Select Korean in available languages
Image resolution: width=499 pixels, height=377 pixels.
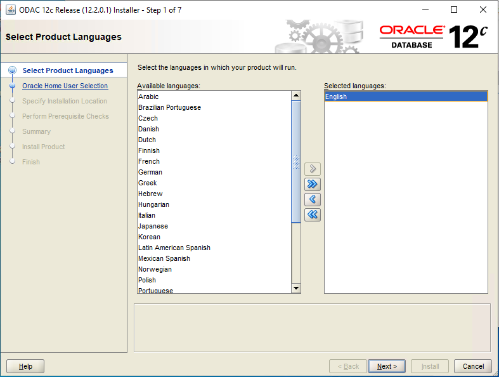(x=214, y=237)
